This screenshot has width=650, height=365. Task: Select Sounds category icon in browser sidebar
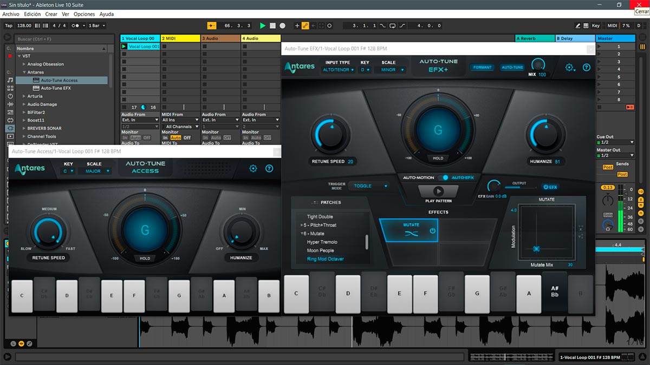point(10,80)
